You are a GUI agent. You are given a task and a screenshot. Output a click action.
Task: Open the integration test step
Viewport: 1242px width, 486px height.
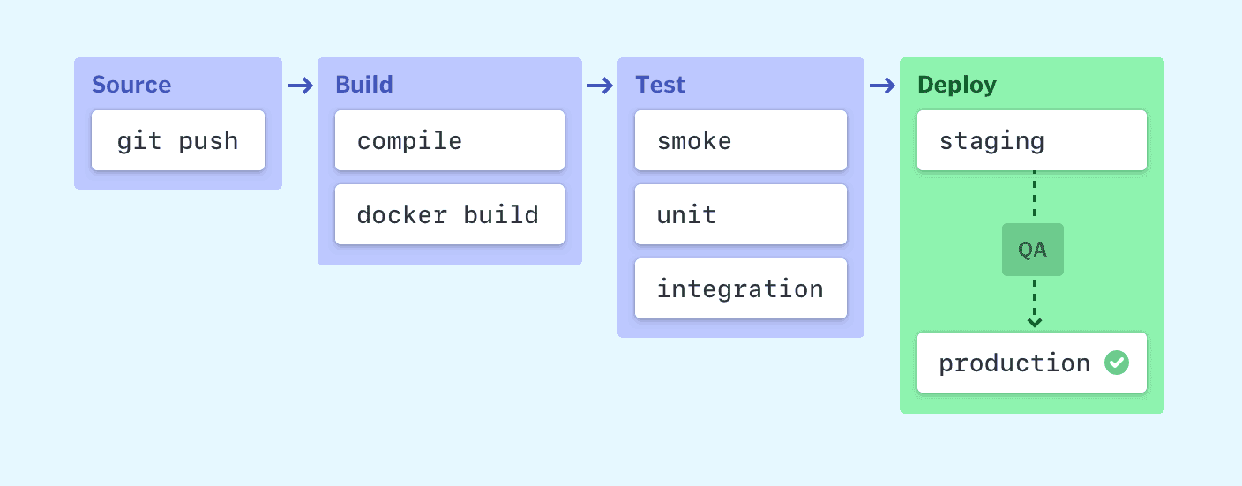[x=740, y=288]
